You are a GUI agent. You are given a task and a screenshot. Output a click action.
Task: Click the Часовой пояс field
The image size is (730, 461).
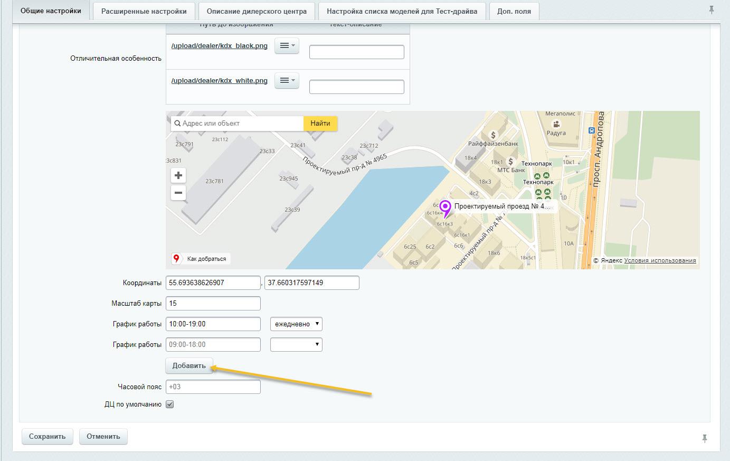[x=213, y=387]
